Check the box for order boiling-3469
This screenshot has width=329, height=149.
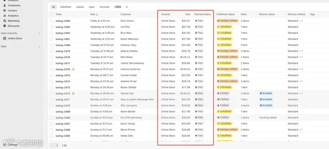click(x=52, y=111)
